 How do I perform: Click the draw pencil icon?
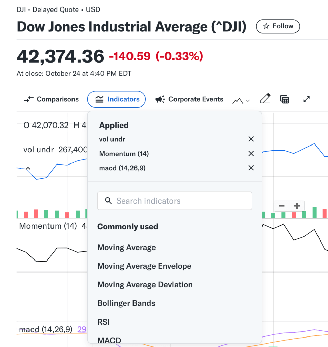(265, 99)
